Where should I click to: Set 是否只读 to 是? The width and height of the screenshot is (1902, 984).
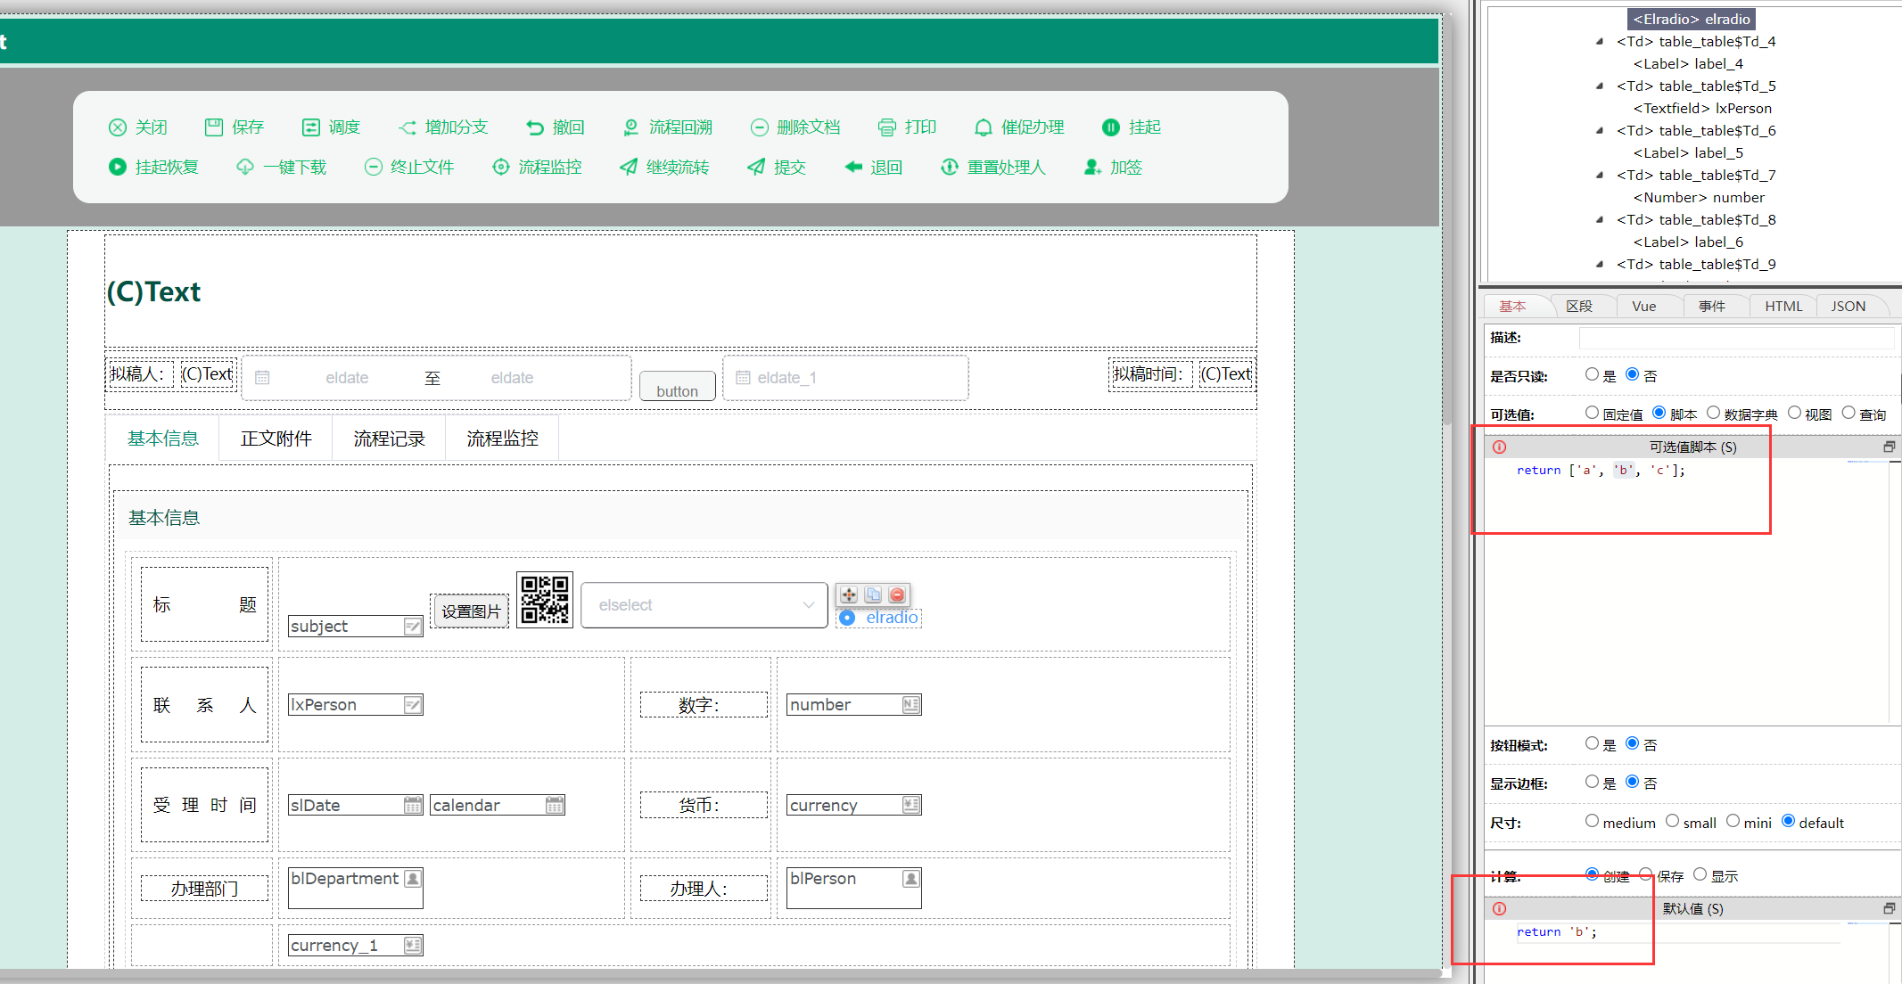pos(1592,374)
